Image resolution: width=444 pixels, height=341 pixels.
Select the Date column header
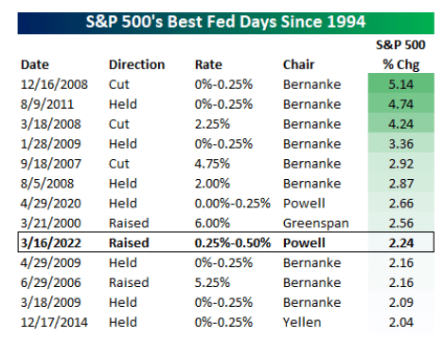(35, 64)
